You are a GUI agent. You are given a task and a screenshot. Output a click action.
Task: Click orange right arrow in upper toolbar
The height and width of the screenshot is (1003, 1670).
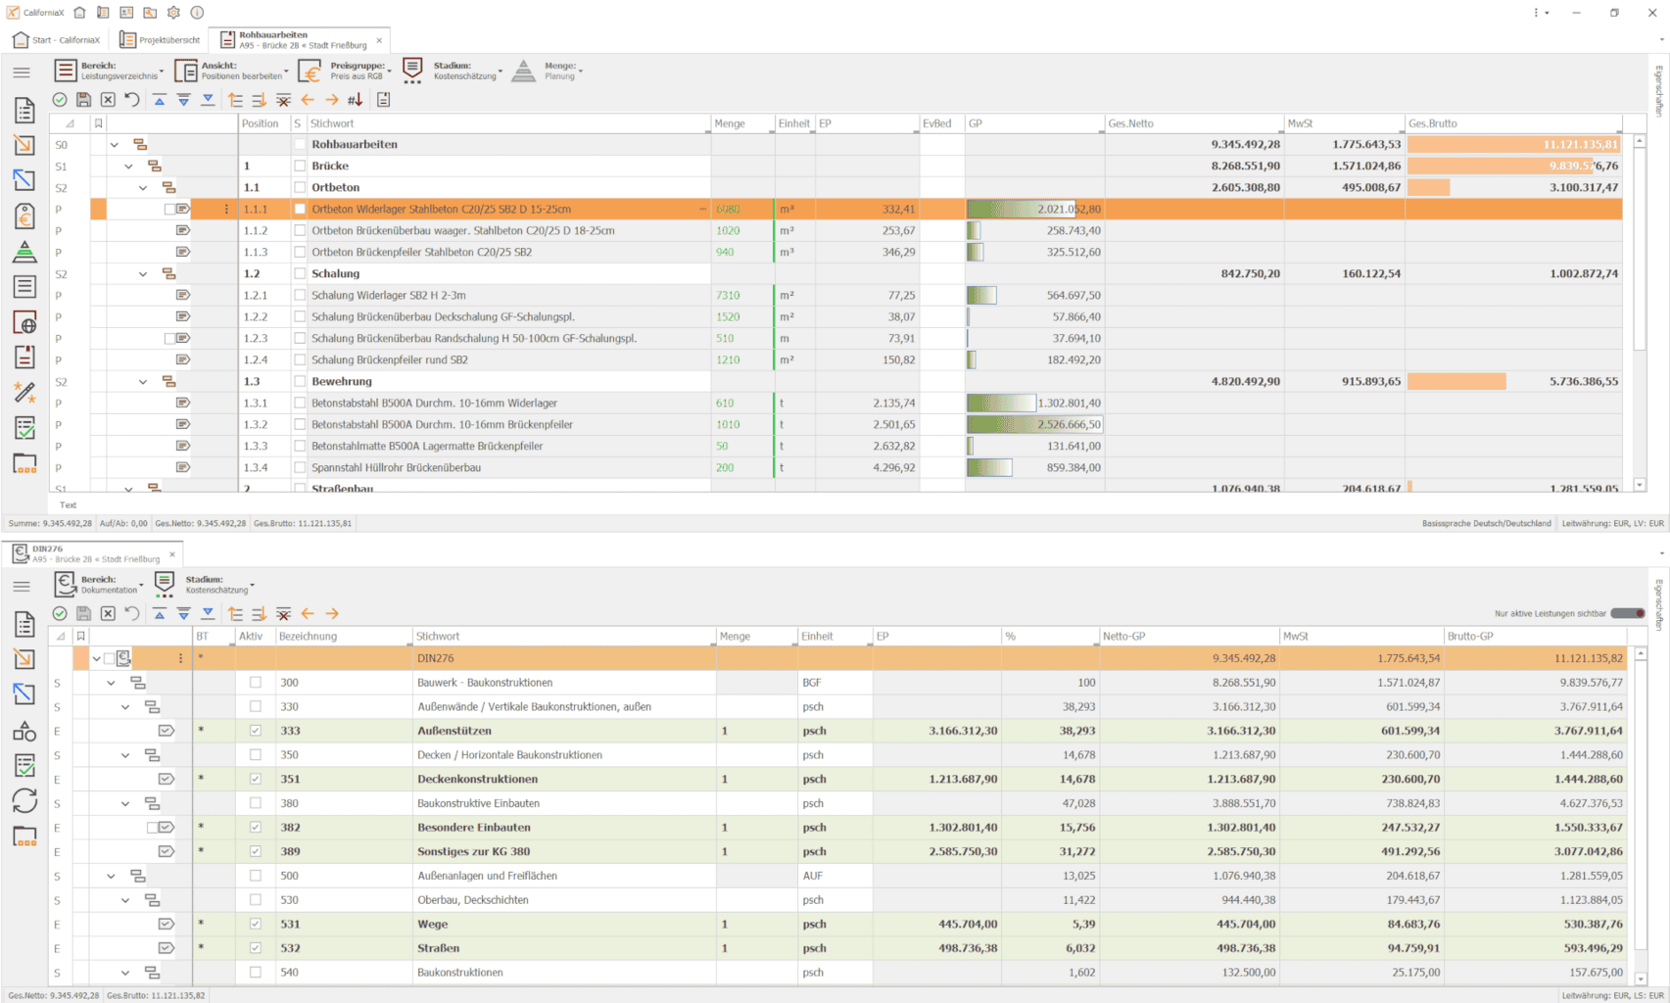click(332, 100)
